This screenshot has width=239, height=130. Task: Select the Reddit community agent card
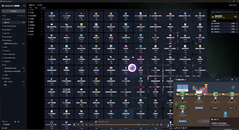click(x=126, y=81)
